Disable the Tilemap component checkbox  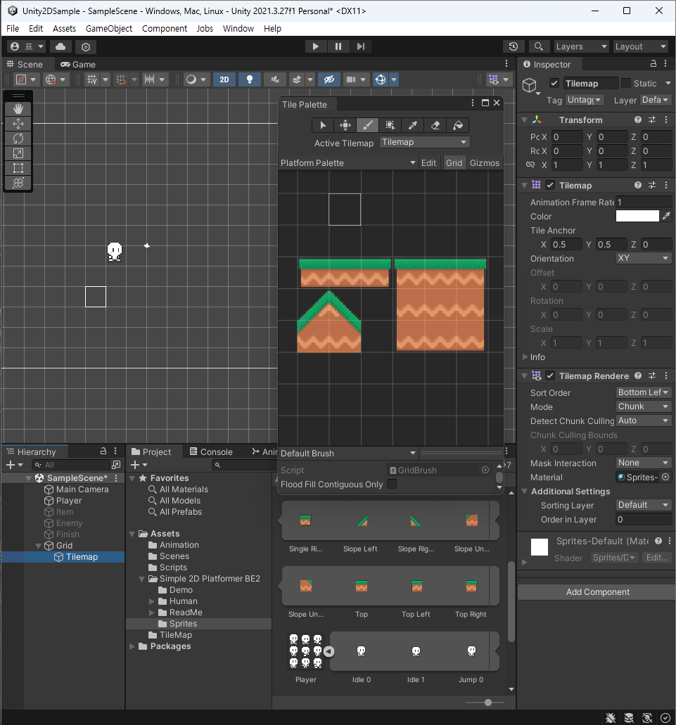coord(550,185)
